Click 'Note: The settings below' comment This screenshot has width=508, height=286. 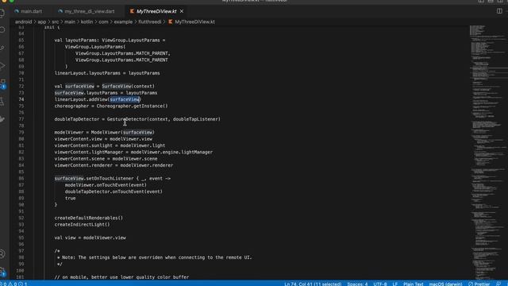pyautogui.click(x=156, y=257)
